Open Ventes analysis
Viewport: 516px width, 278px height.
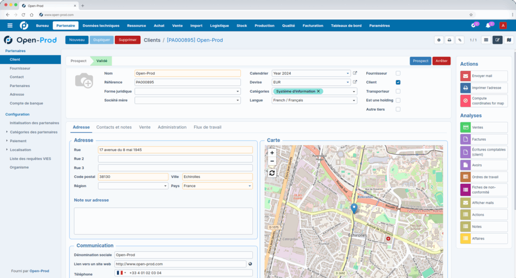(x=484, y=127)
